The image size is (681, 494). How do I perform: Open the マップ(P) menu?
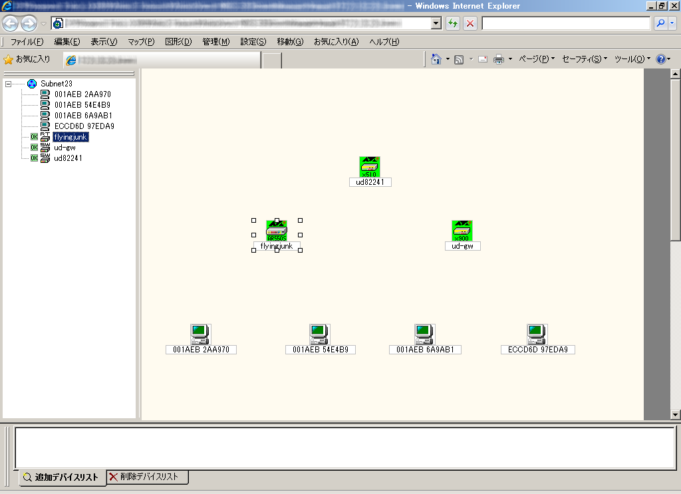click(141, 42)
